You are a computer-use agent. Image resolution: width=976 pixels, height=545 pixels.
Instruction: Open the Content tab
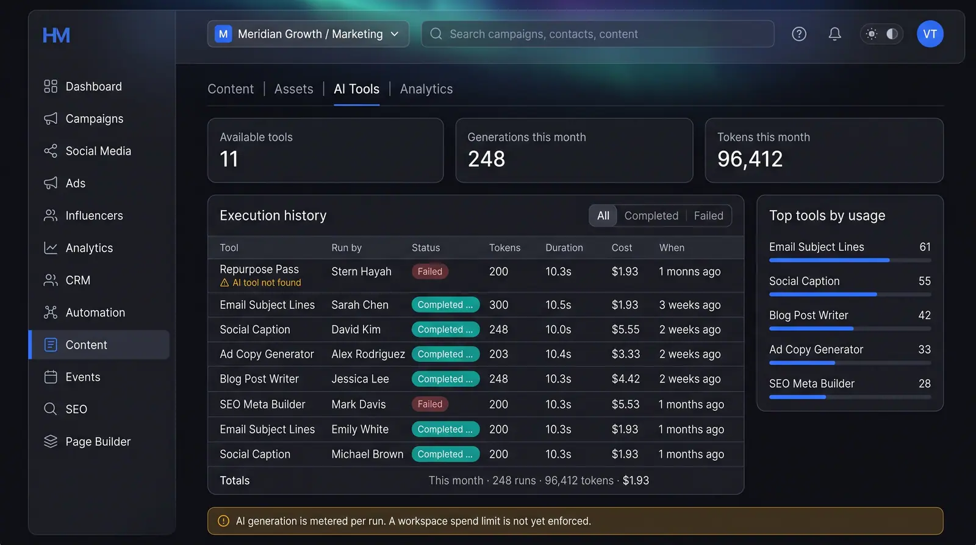(x=231, y=89)
